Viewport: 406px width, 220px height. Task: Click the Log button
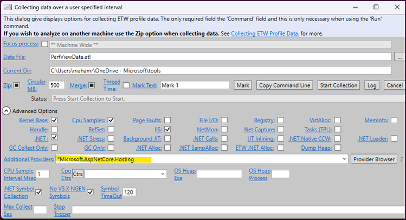[x=372, y=85]
